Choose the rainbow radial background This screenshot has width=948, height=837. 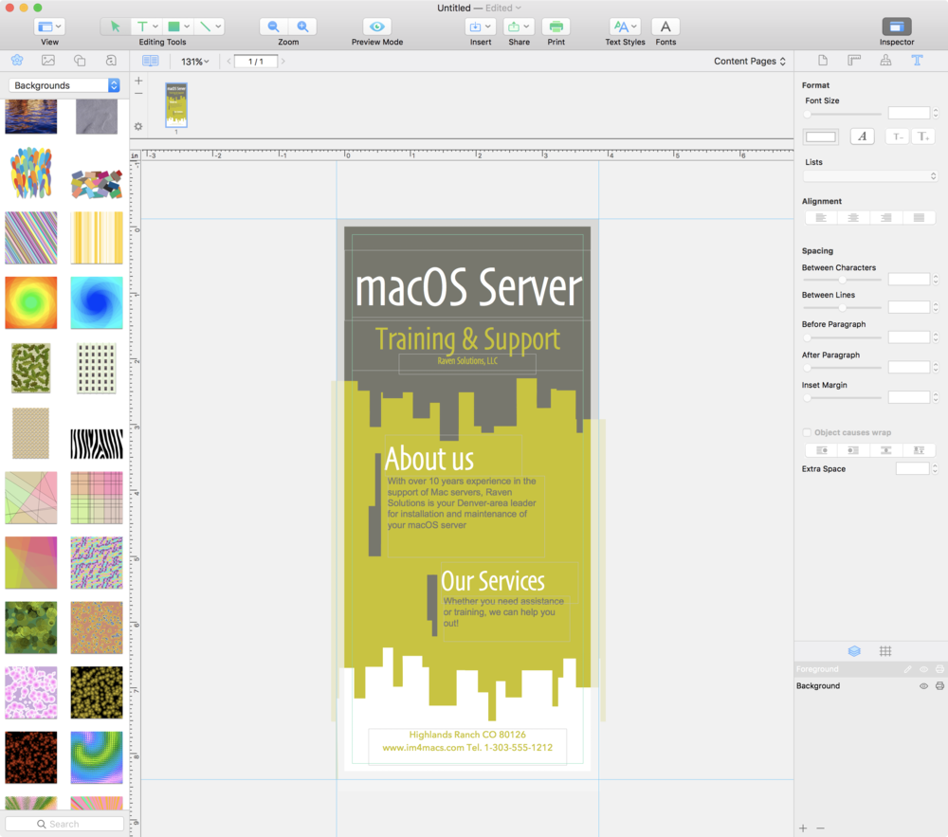(x=31, y=302)
